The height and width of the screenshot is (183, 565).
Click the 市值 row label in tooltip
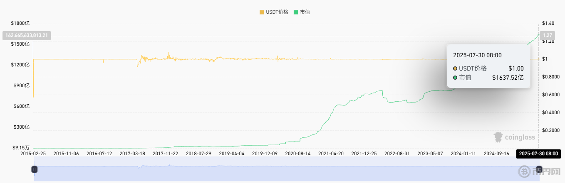[x=465, y=77]
